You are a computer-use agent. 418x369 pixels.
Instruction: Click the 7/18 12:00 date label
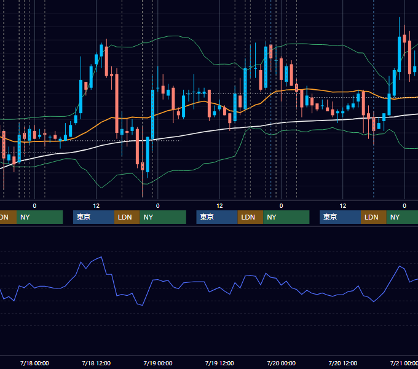coord(97,363)
